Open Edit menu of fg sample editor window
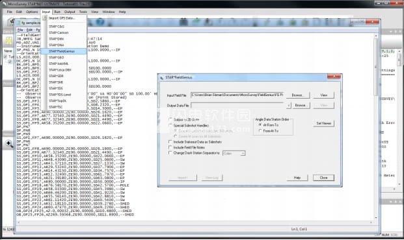Viewport: 404px width, 240px height. 29,30
